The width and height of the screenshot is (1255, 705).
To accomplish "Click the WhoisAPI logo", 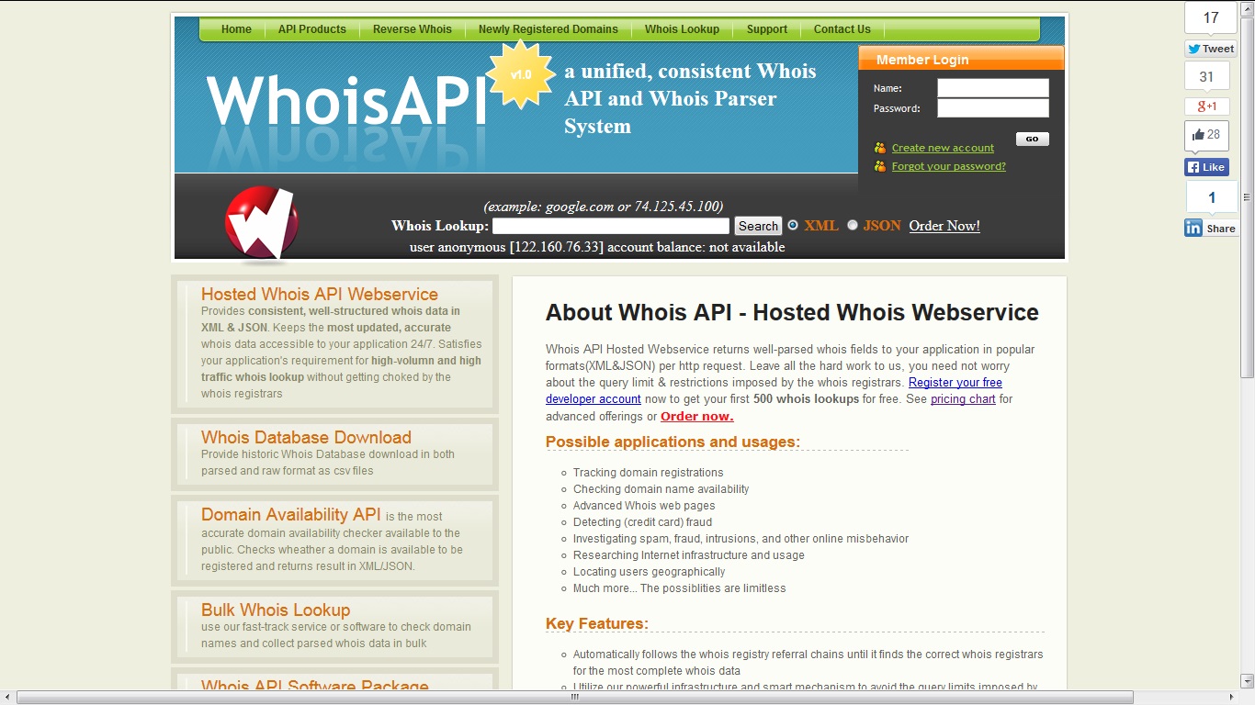I will pos(346,99).
